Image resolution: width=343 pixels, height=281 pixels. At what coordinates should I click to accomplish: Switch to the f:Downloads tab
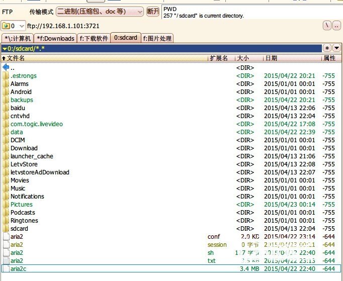click(x=55, y=38)
